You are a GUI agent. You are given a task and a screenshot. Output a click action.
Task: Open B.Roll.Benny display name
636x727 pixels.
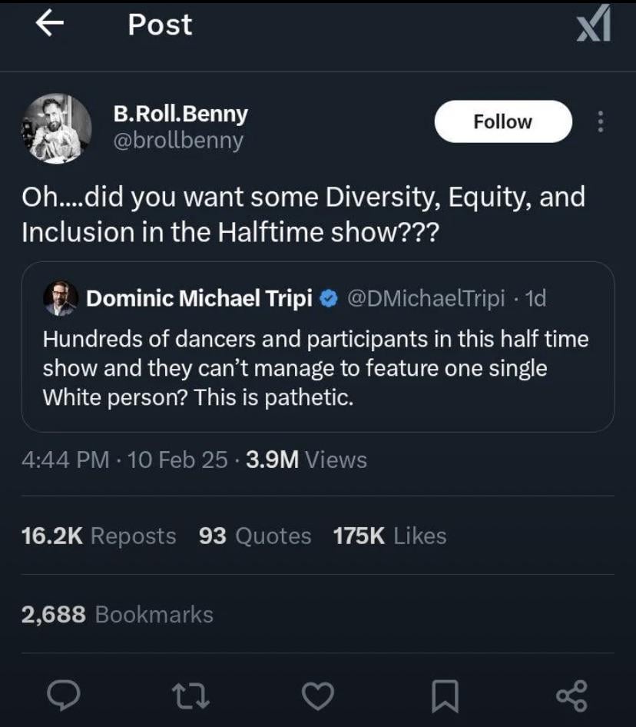pos(181,114)
